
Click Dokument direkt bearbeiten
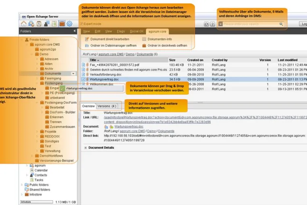pos(107,39)
